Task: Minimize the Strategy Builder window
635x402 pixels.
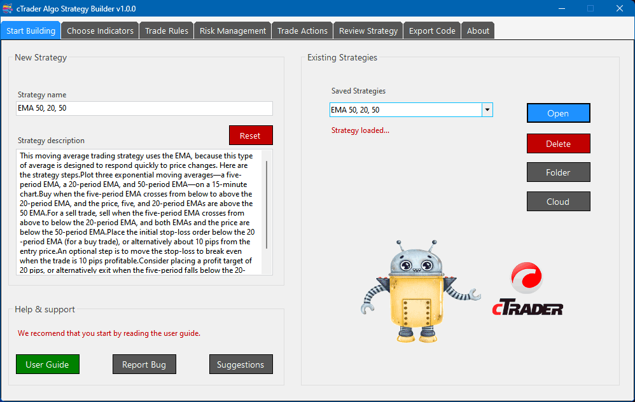Action: [x=562, y=8]
